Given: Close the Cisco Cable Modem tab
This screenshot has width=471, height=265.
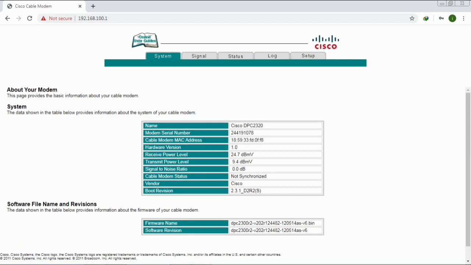Looking at the screenshot, I should [80, 6].
